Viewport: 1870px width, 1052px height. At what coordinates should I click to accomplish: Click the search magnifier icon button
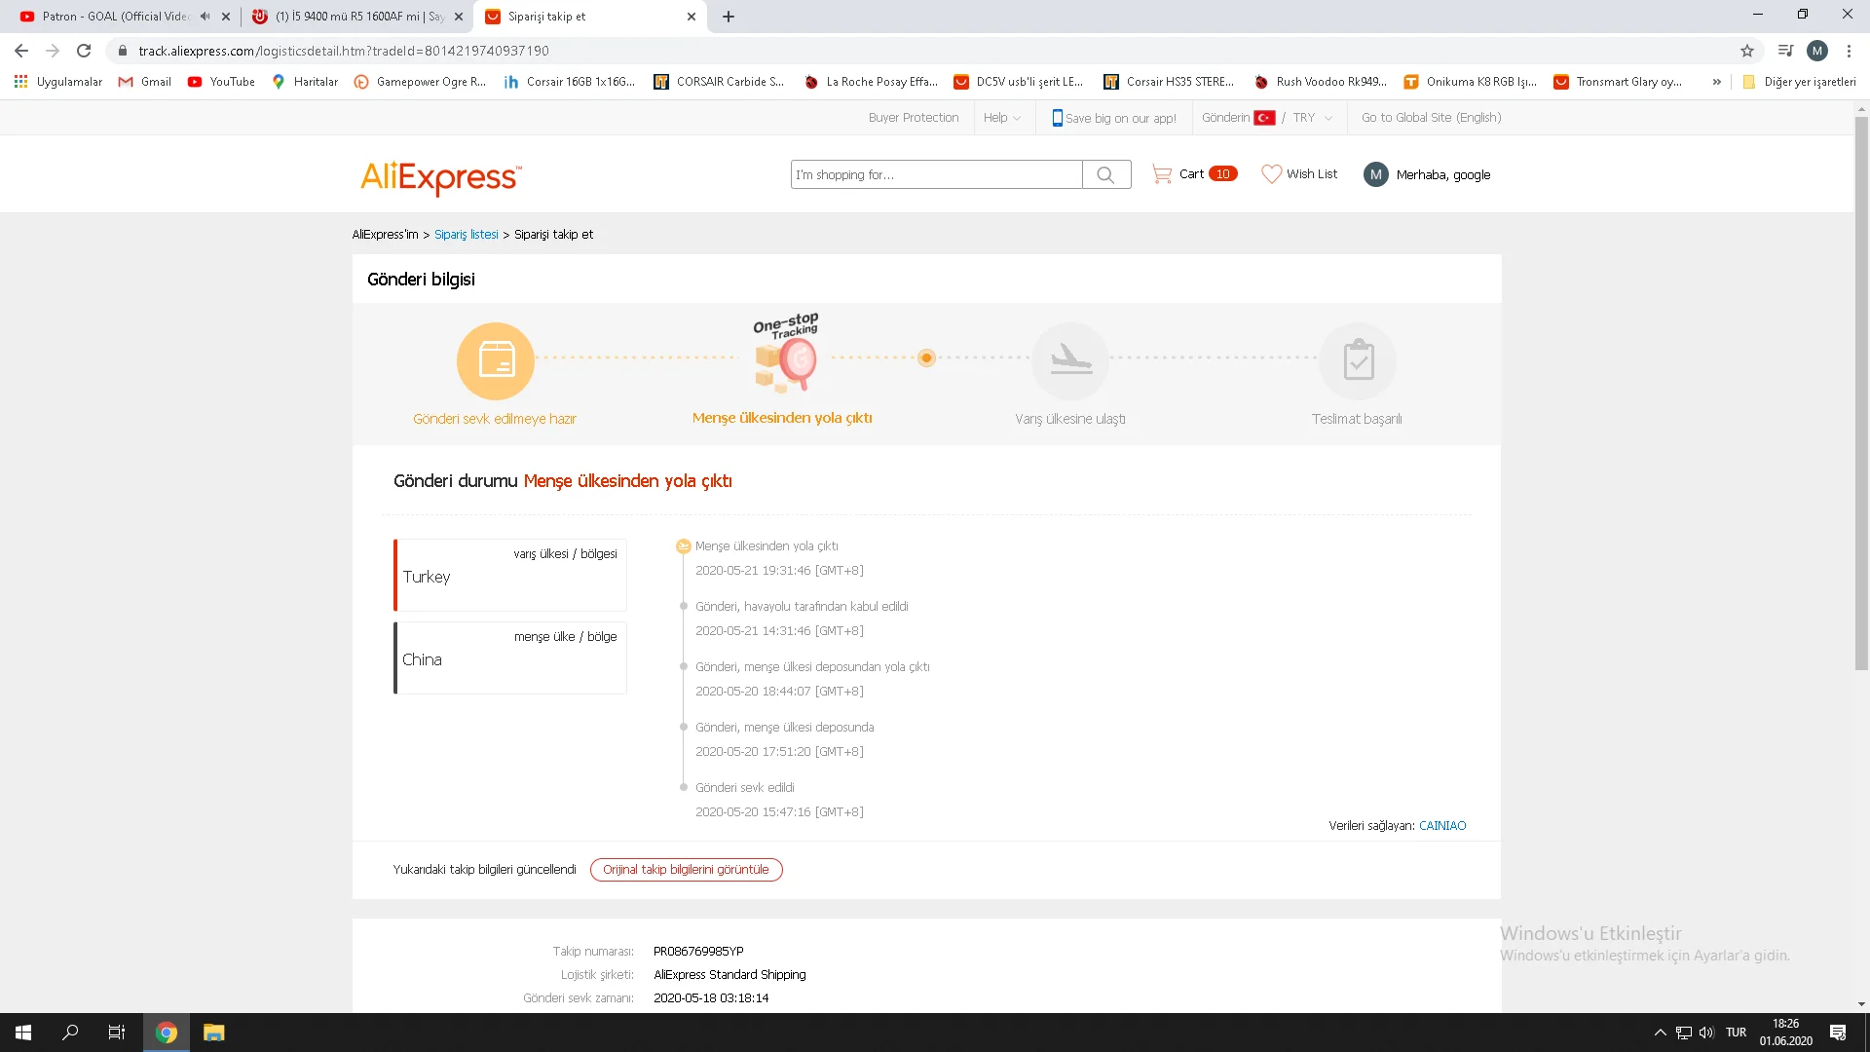click(1105, 175)
